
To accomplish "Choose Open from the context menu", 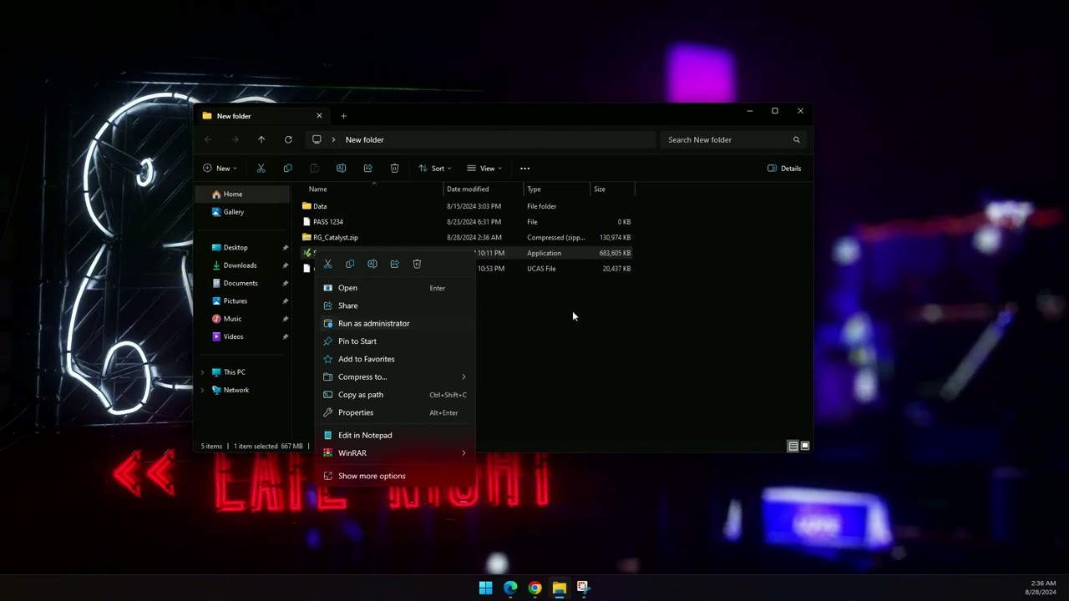I will pyautogui.click(x=395, y=288).
